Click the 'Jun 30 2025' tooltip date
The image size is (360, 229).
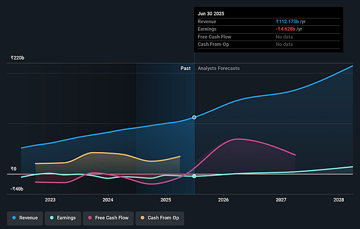pyautogui.click(x=211, y=13)
